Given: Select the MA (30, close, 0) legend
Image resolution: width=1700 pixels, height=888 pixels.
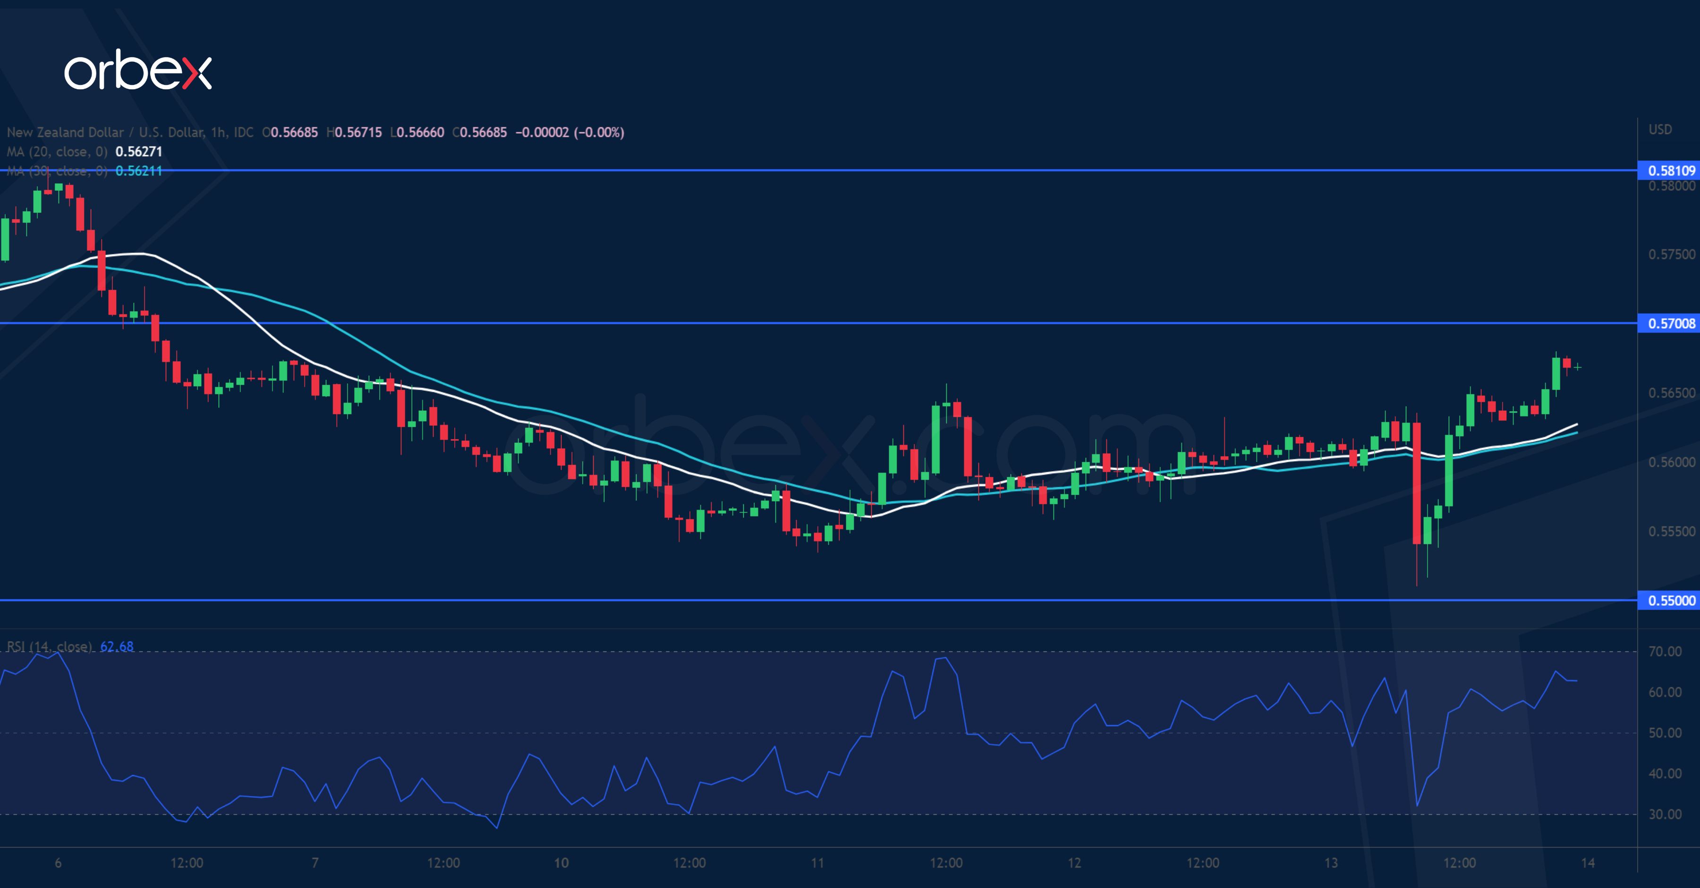Looking at the screenshot, I should pos(57,171).
